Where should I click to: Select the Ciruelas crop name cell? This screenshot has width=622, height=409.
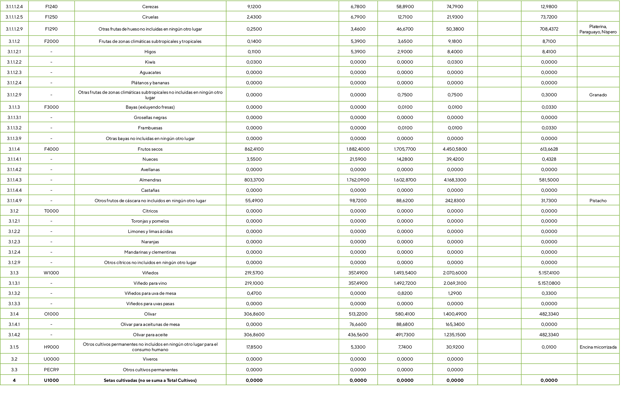(150, 17)
